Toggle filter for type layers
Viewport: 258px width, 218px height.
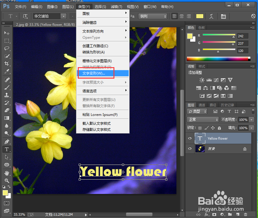229,111
